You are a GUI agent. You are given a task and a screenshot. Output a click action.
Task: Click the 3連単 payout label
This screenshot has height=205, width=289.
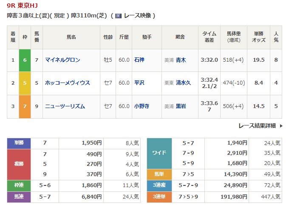159,197
